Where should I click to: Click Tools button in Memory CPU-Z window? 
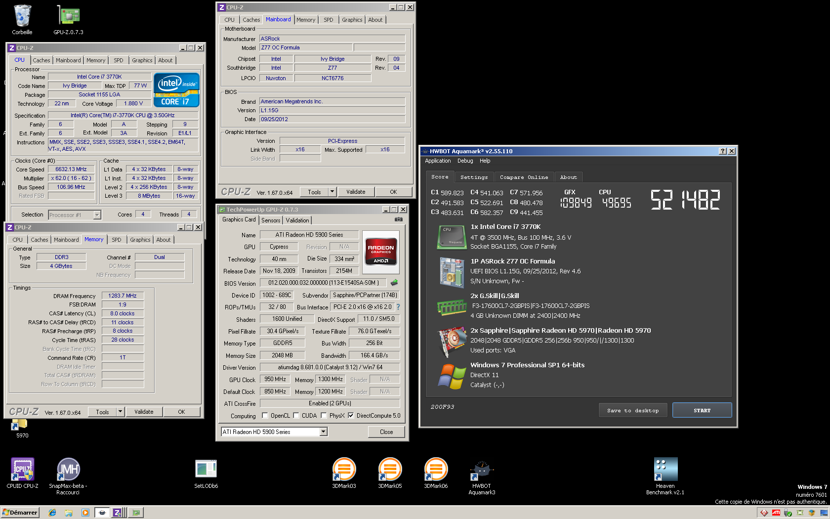click(102, 412)
